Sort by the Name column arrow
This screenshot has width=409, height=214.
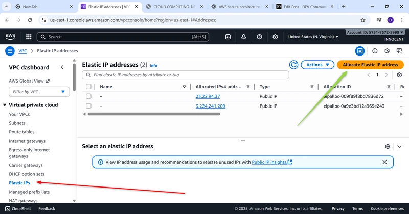tap(184, 87)
